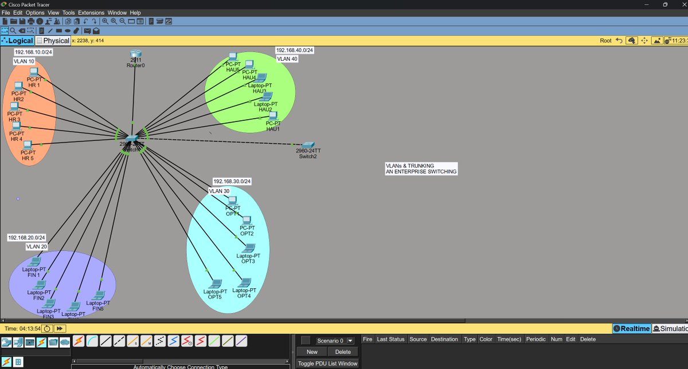This screenshot has height=369, width=688.
Task: Zoom in on the workspace
Action: point(105,21)
